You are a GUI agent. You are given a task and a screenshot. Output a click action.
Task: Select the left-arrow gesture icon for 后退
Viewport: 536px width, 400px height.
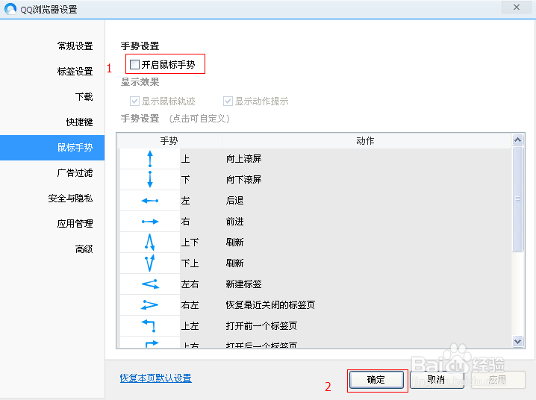[x=150, y=201]
